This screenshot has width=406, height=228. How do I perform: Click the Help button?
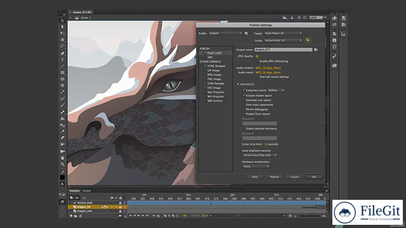coord(255,177)
